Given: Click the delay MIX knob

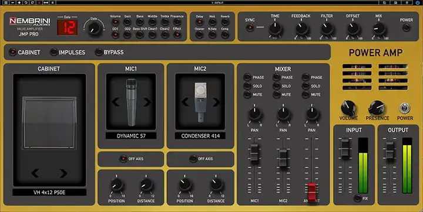Looking at the screenshot, I should click(379, 29).
